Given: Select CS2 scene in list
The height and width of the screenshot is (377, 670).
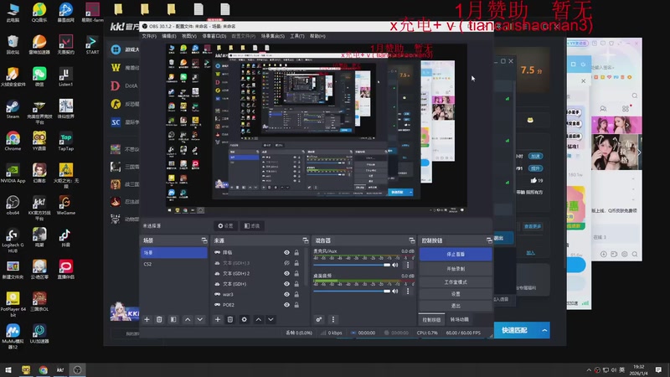Looking at the screenshot, I should coord(174,264).
